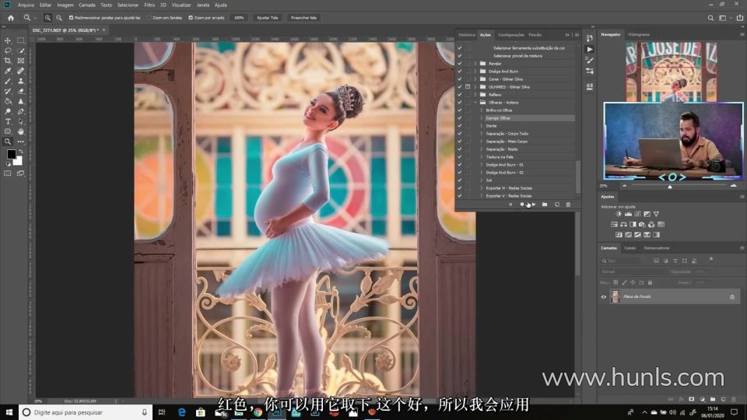Create new action set folder icon
This screenshot has height=420, width=747.
tap(545, 205)
